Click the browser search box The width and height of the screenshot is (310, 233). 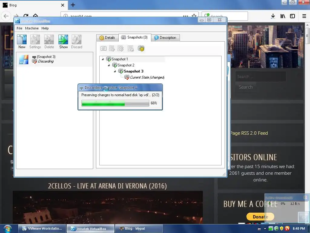225,16
